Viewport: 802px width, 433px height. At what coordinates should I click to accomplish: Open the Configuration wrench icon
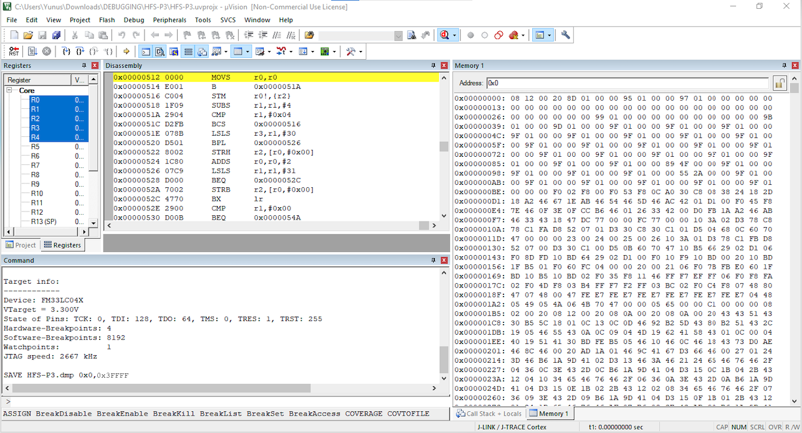click(x=565, y=35)
